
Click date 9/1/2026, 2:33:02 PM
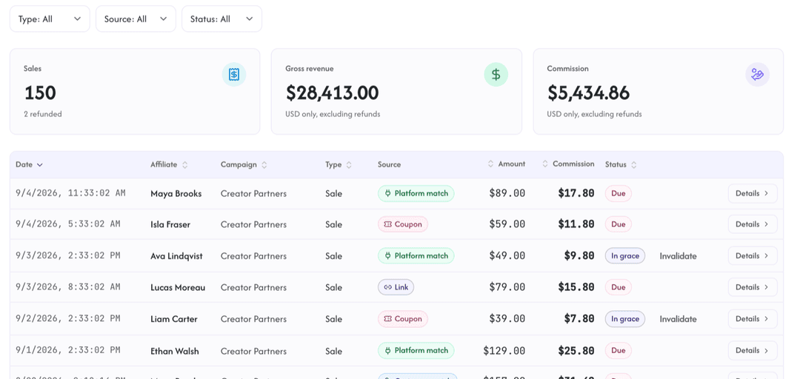68,350
